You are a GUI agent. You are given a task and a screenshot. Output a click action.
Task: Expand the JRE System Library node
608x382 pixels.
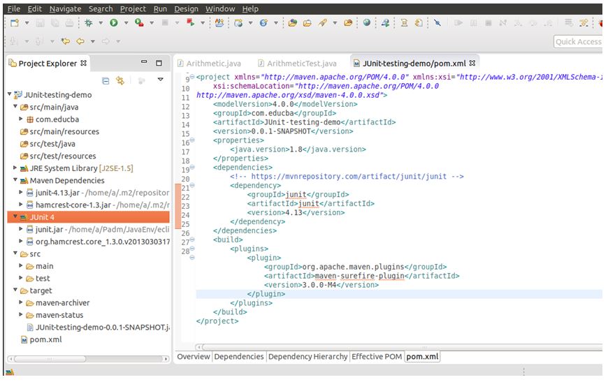[x=15, y=168]
